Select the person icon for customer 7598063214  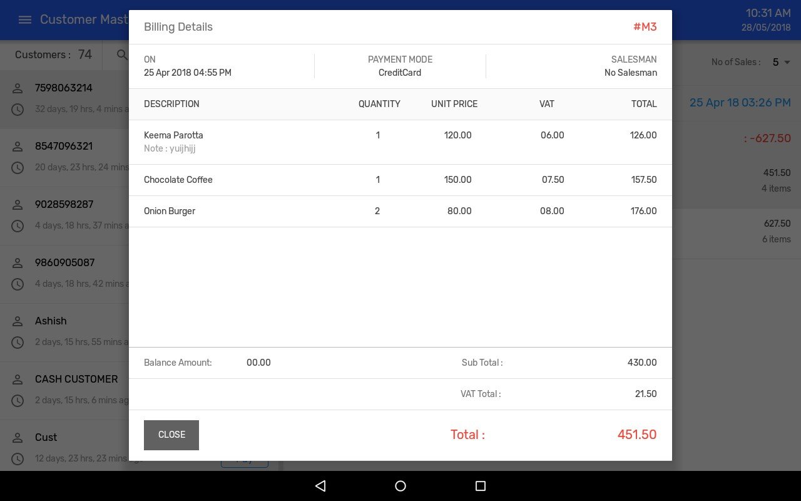18,88
